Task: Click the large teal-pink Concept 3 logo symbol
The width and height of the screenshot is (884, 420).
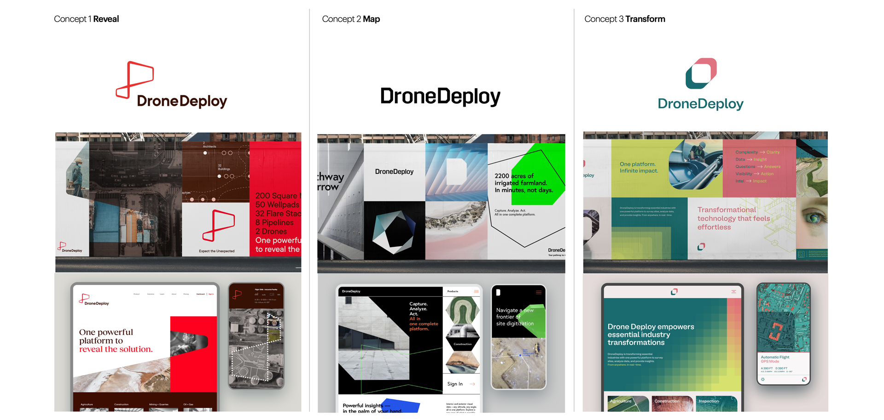Action: coord(701,73)
